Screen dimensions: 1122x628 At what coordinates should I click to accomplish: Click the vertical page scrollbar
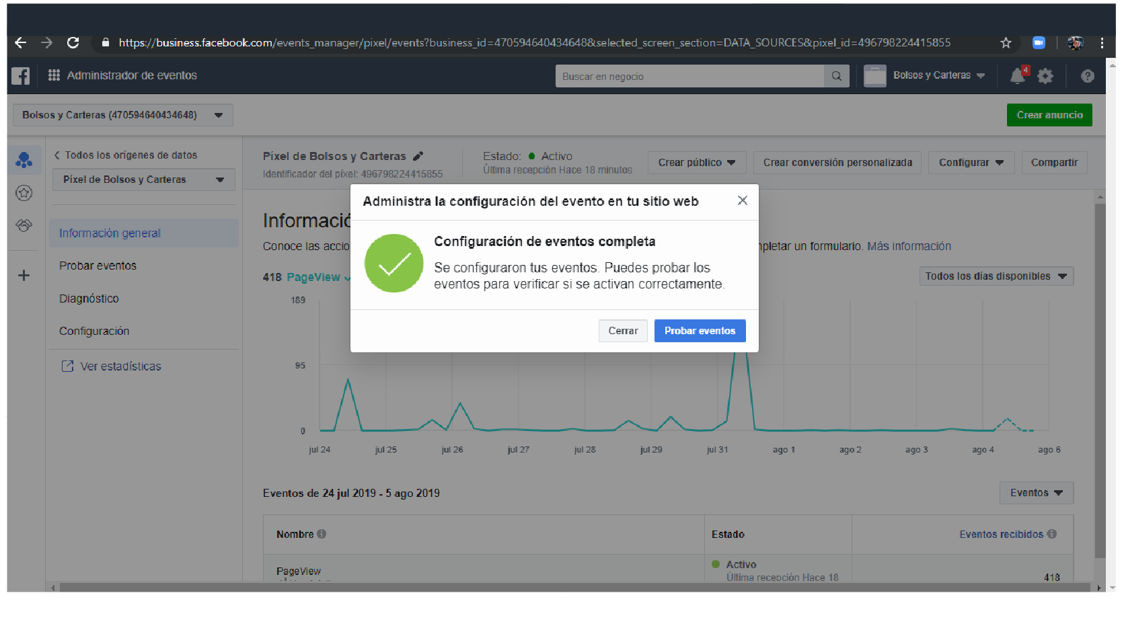[1100, 380]
